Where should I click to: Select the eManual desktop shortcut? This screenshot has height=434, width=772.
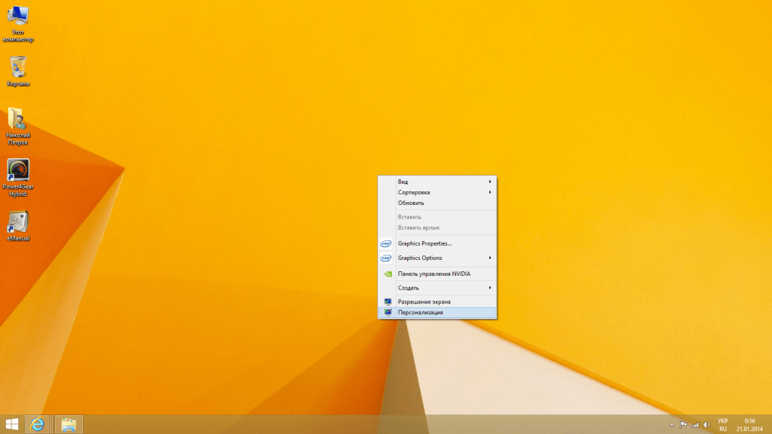click(x=18, y=222)
